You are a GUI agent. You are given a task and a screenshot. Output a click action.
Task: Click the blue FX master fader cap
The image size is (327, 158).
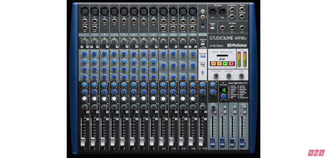pos(213,142)
